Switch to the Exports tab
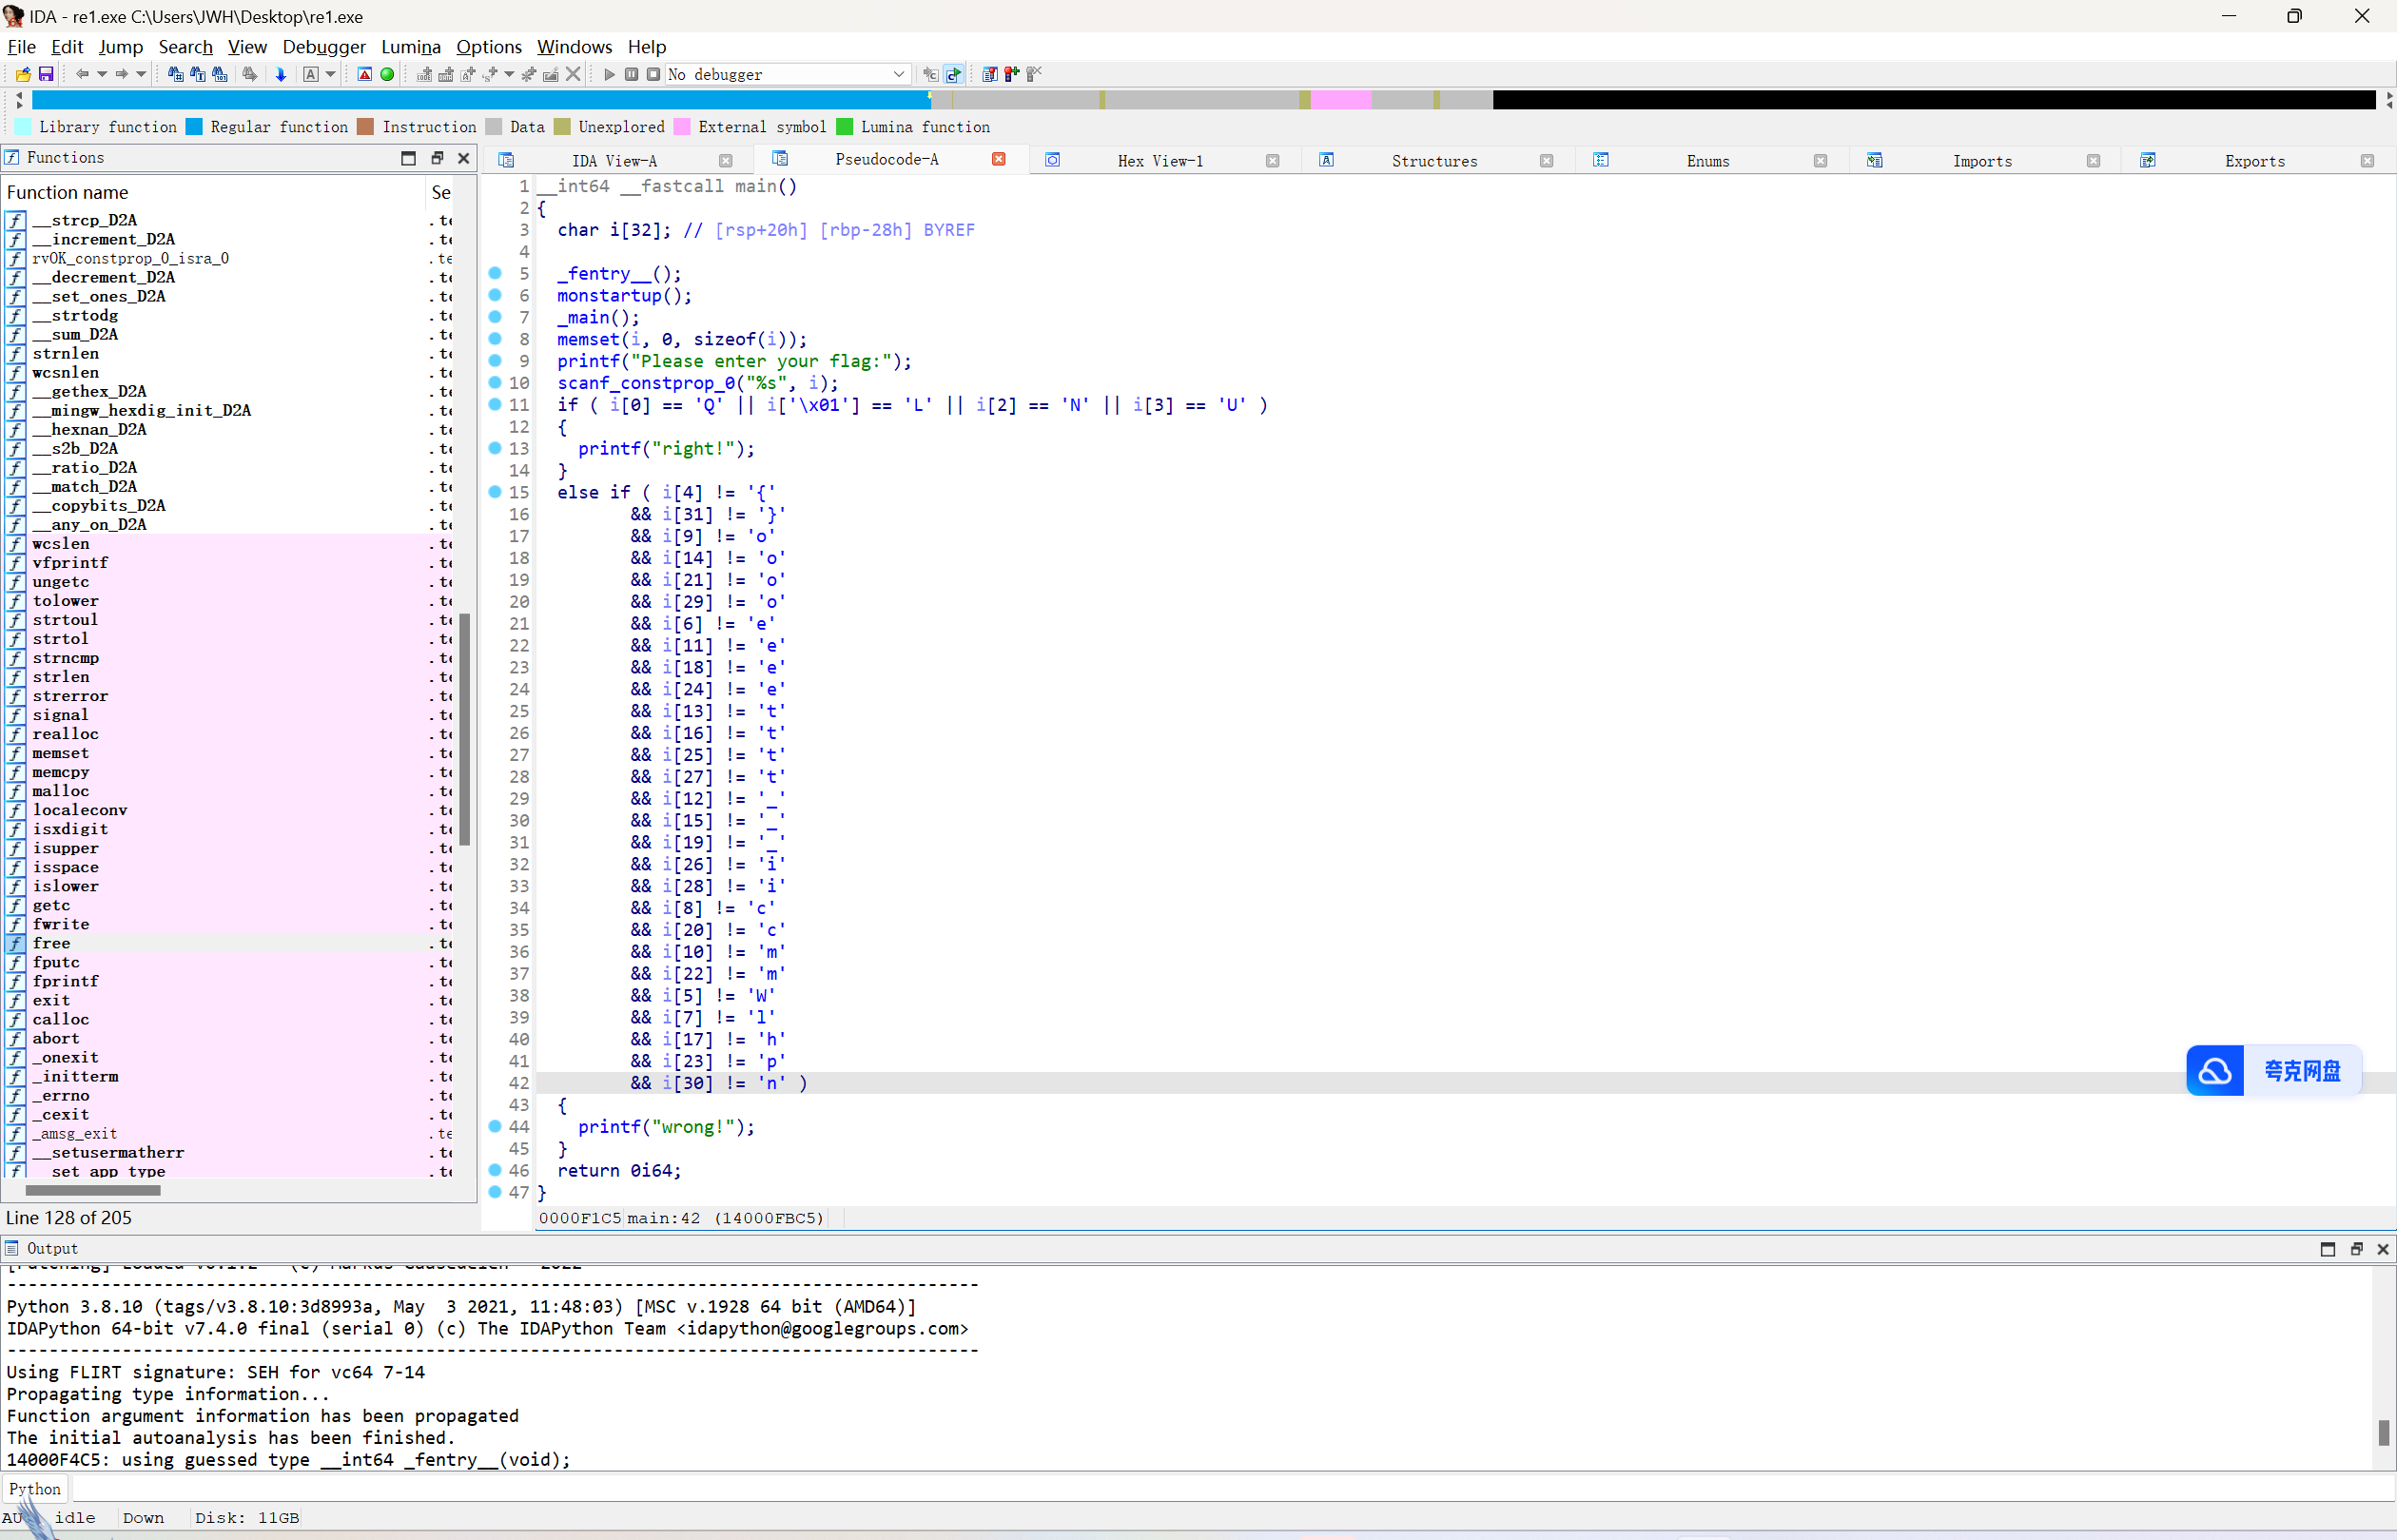The height and width of the screenshot is (1540, 2397). (2254, 161)
